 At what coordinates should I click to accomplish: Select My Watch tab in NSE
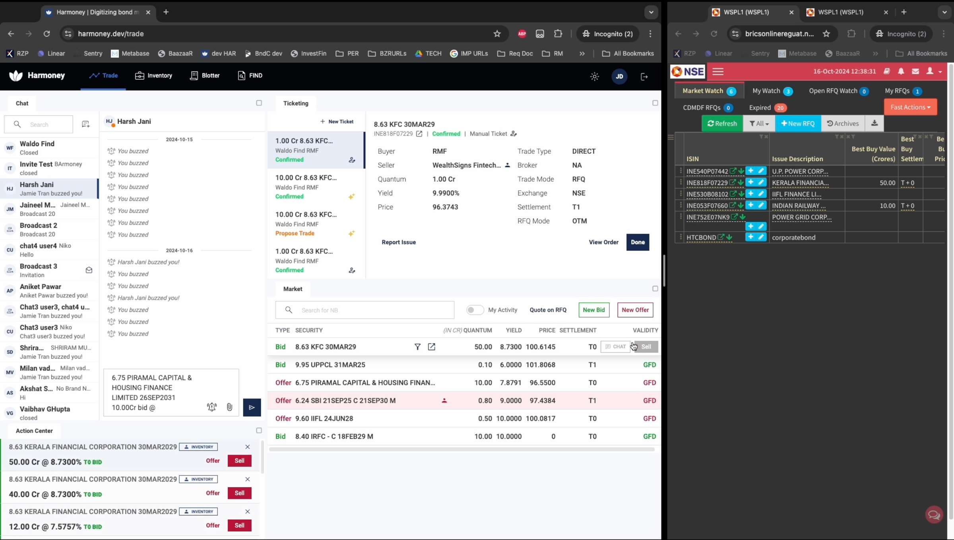point(772,91)
